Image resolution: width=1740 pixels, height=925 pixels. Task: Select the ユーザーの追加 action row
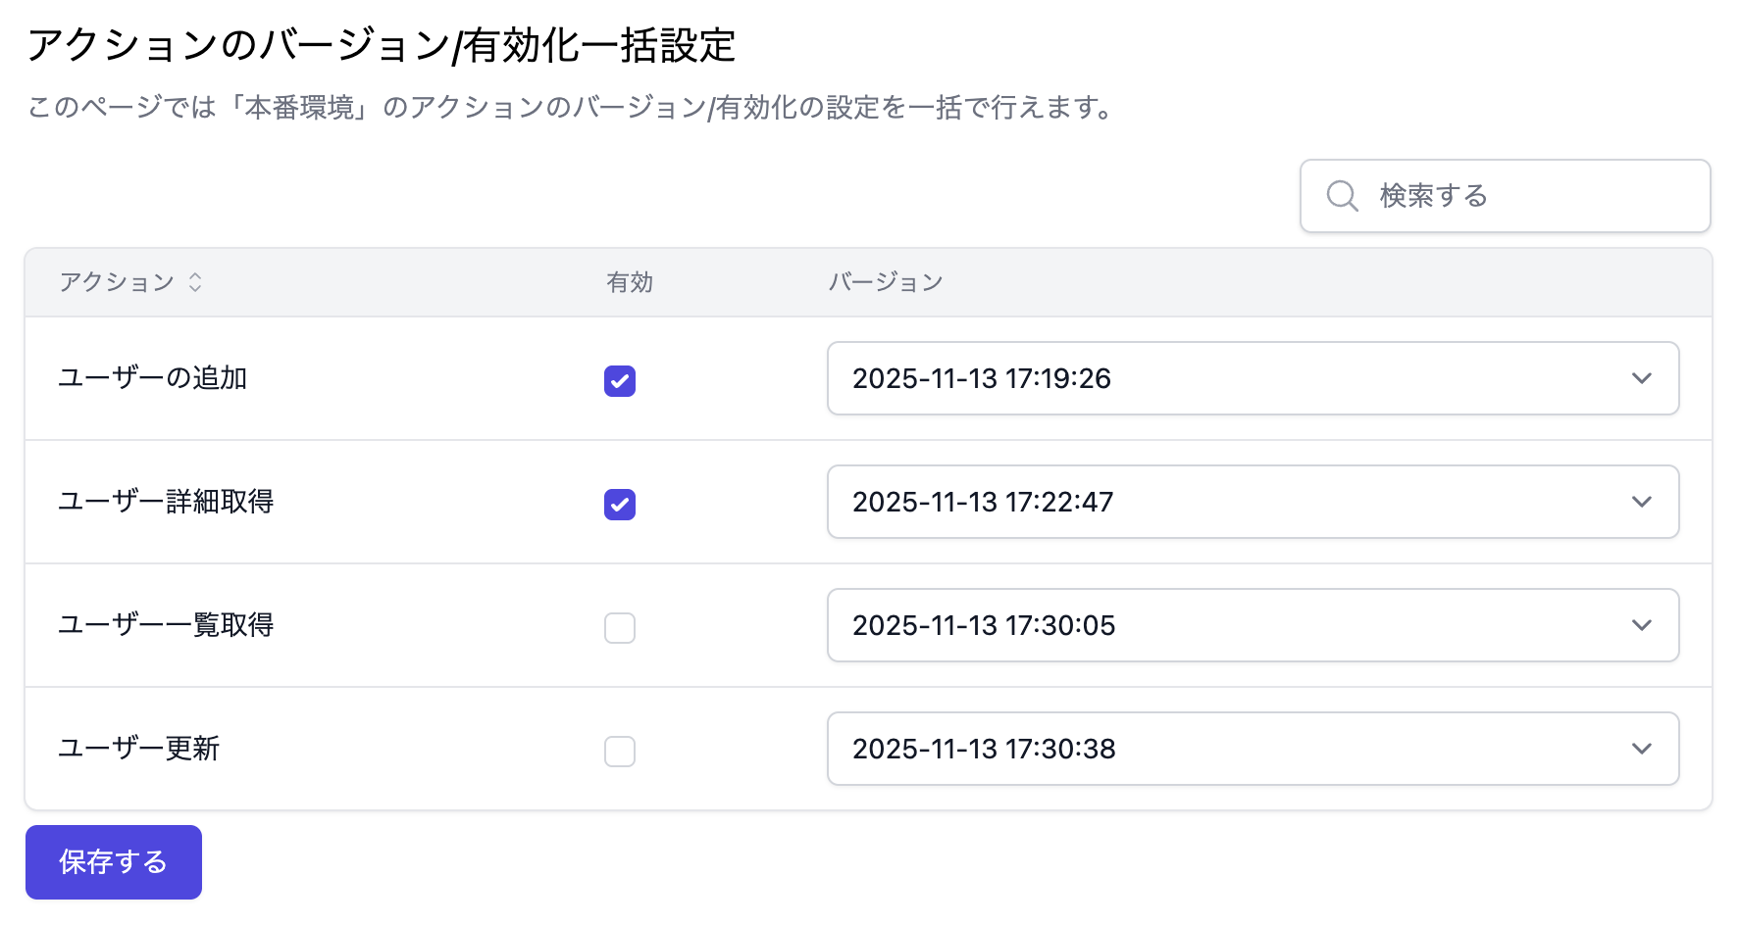click(152, 379)
